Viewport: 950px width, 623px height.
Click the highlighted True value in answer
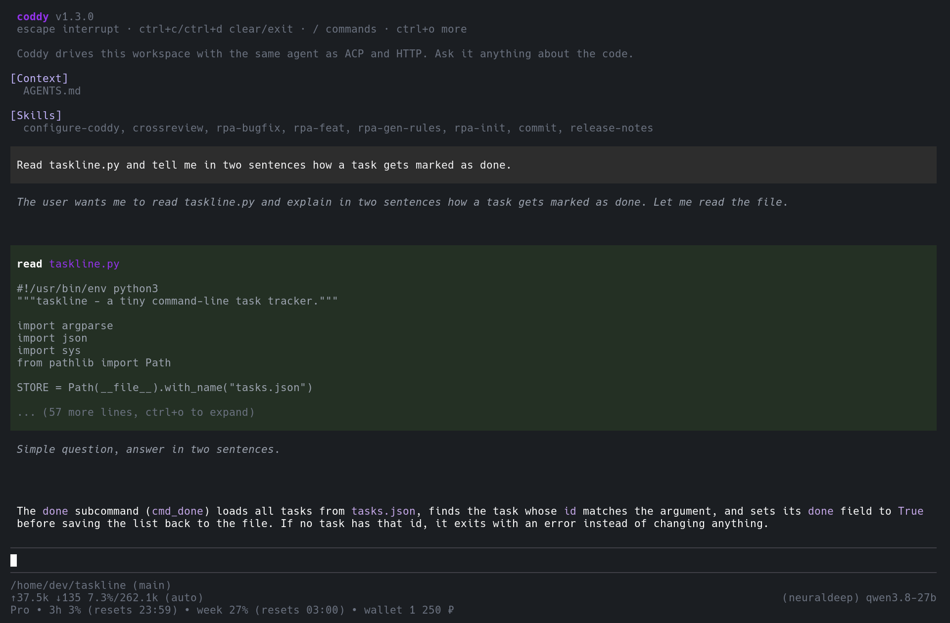[x=911, y=511]
